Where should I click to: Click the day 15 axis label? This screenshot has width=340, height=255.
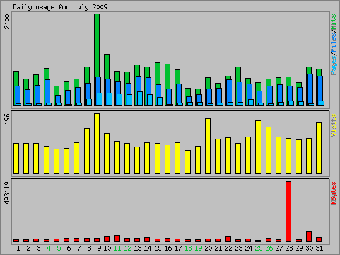[x=158, y=248]
